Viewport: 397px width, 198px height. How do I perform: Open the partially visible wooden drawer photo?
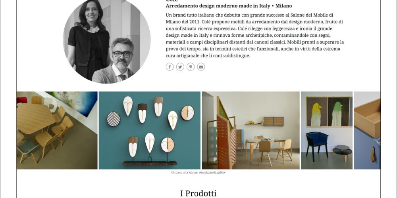pyautogui.click(x=367, y=130)
